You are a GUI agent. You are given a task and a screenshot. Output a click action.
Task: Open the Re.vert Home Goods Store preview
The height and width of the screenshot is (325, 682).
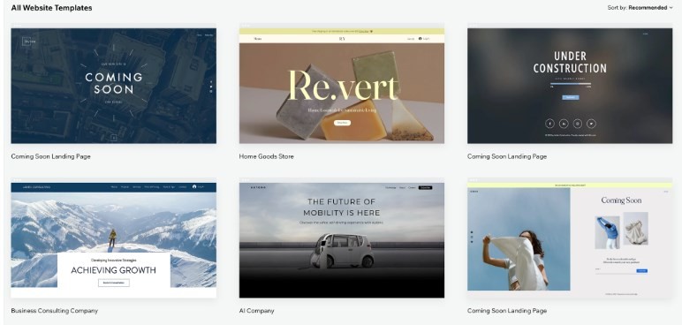[342, 86]
